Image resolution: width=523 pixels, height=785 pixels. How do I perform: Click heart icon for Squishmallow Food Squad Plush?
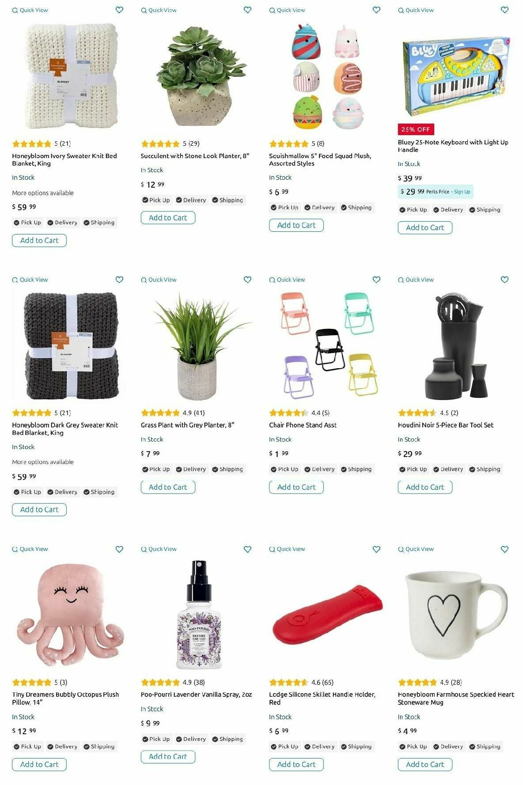pos(376,10)
